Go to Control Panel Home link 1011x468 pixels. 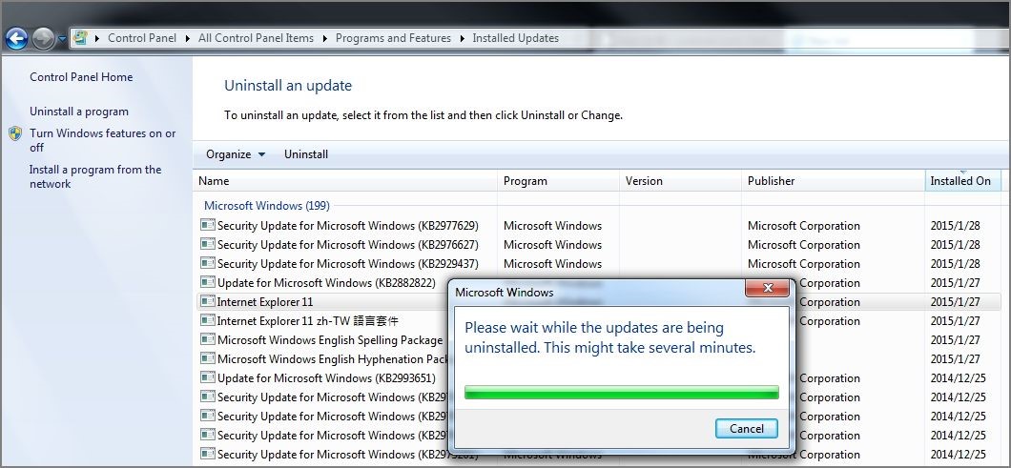point(81,76)
